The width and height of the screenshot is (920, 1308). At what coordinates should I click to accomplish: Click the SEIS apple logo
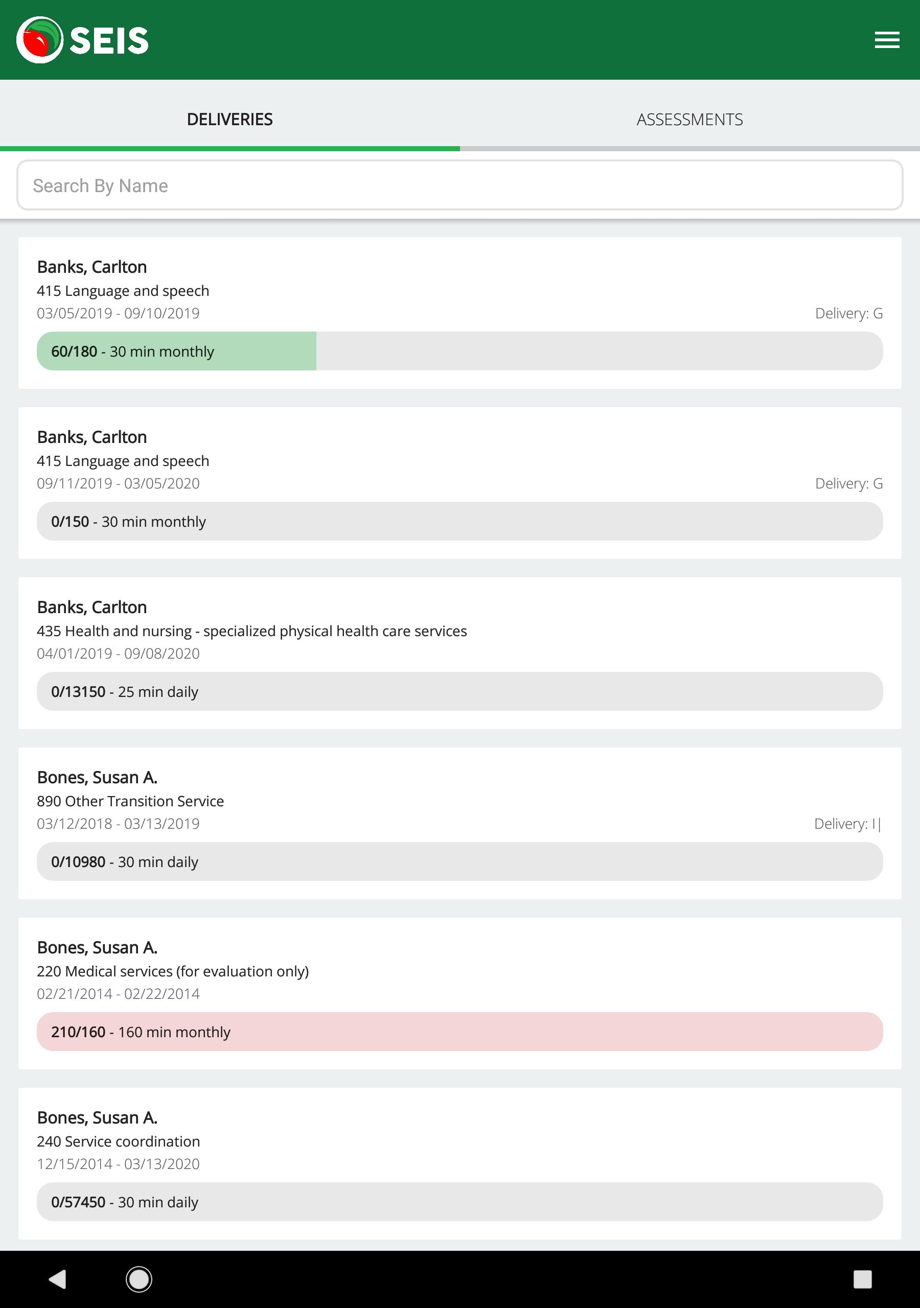(39, 40)
